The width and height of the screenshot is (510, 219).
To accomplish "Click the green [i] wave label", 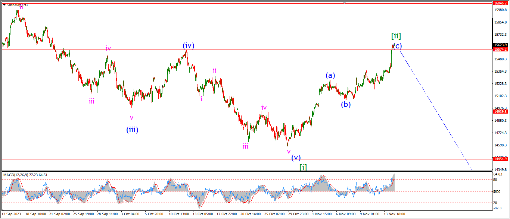I will point(303,167).
